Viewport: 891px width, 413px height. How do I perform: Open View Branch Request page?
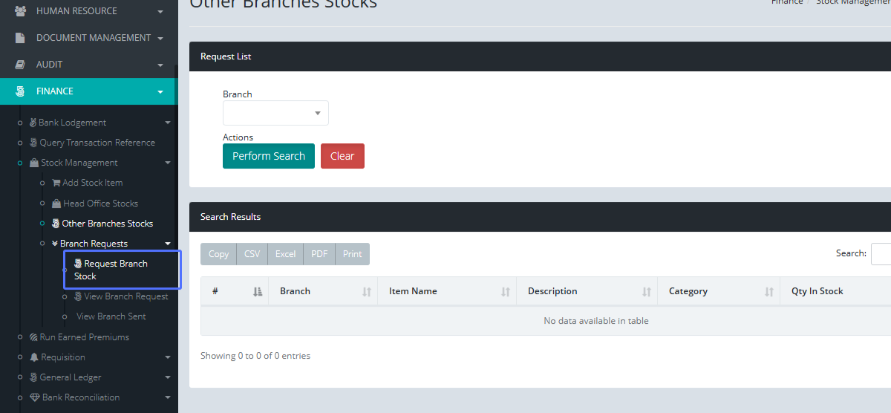tap(125, 296)
